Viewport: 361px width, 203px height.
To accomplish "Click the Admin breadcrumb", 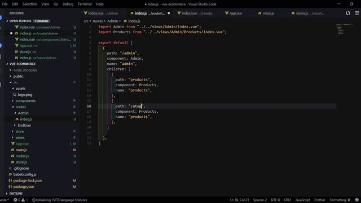I will 112,21.
